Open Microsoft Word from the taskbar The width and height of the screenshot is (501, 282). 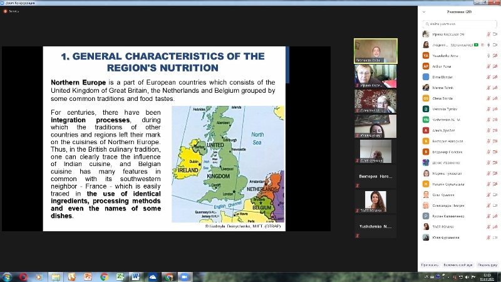point(136,276)
